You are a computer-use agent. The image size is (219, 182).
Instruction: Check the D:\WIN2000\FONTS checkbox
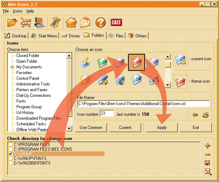click(10, 163)
